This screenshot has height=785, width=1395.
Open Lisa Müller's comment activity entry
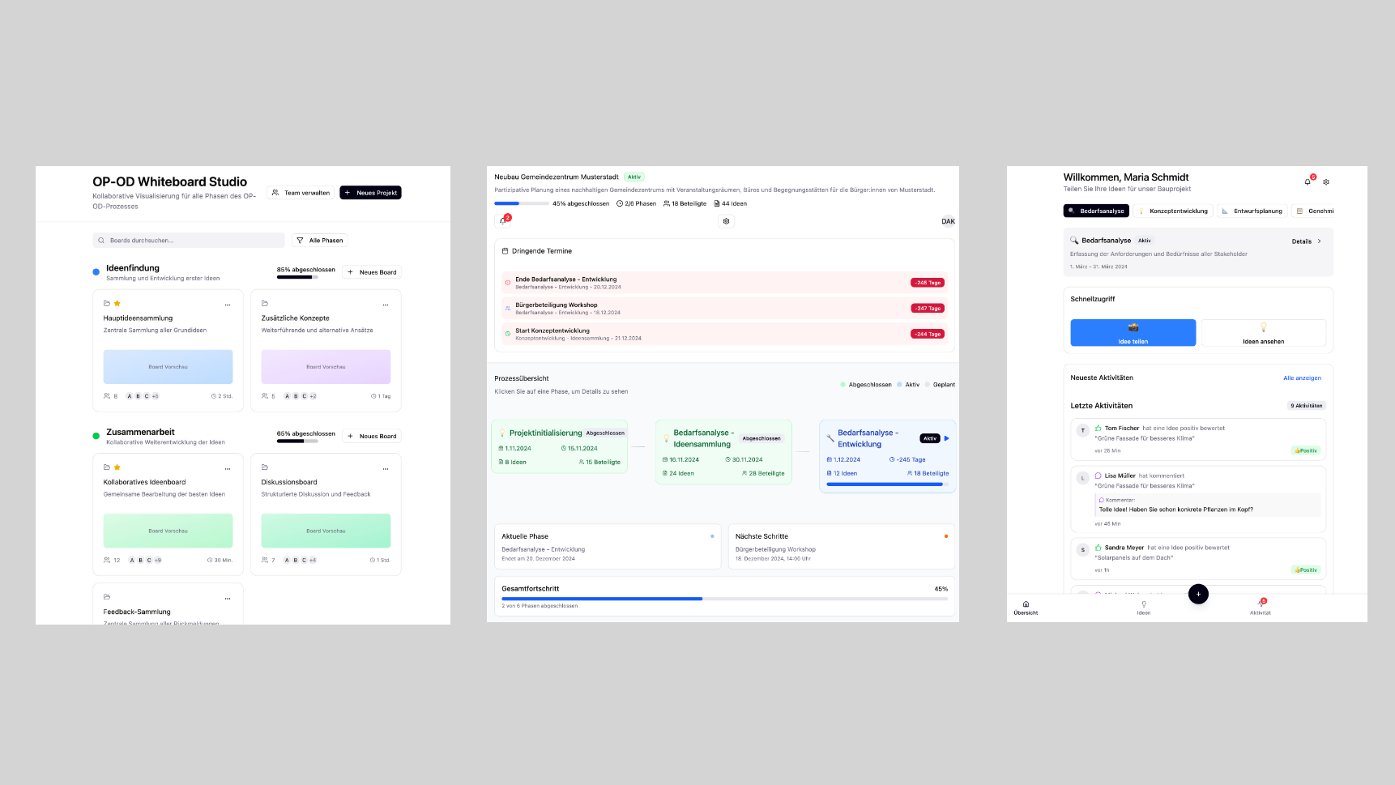(x=1198, y=499)
